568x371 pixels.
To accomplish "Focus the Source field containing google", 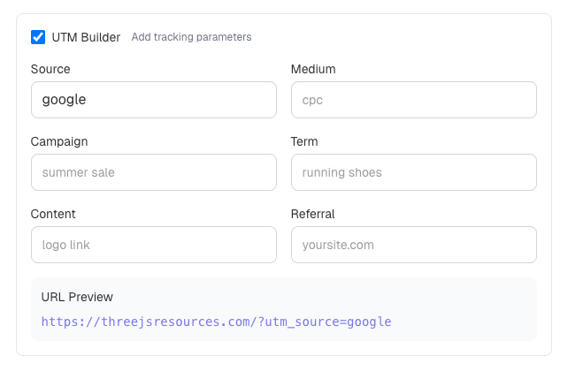I will (x=153, y=100).
